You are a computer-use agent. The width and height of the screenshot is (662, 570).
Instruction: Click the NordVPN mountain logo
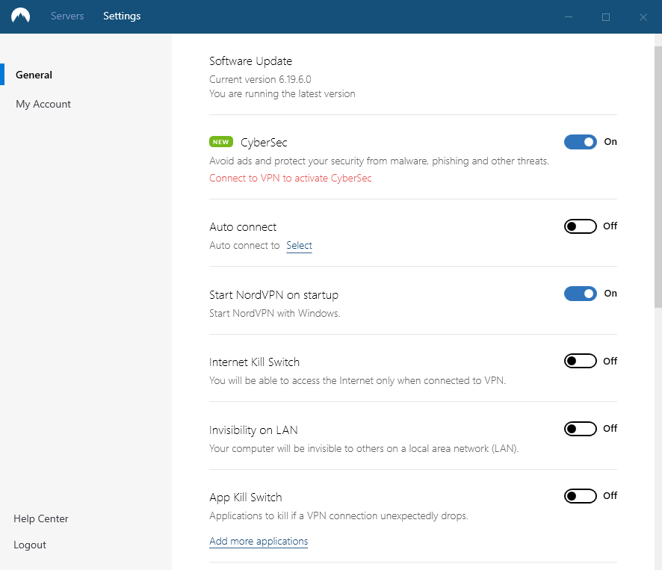[21, 16]
